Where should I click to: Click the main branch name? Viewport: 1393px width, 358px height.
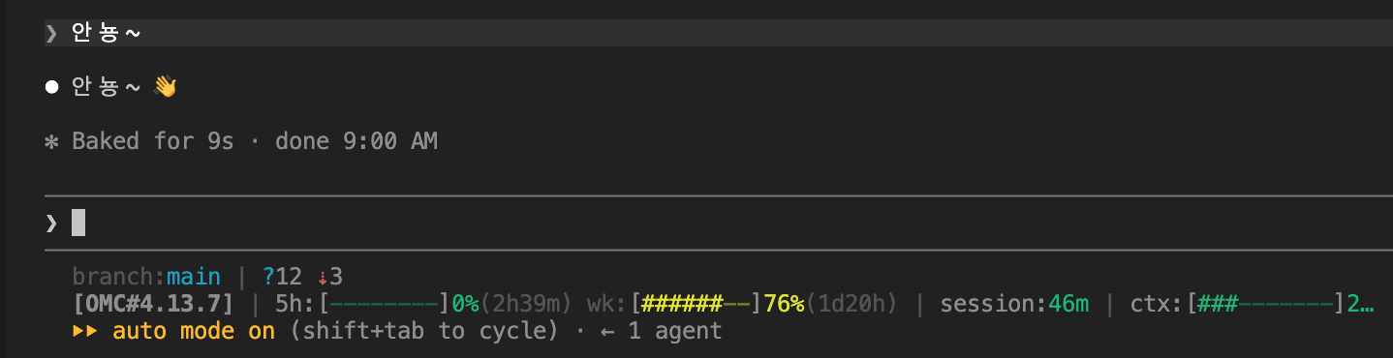tap(194, 277)
